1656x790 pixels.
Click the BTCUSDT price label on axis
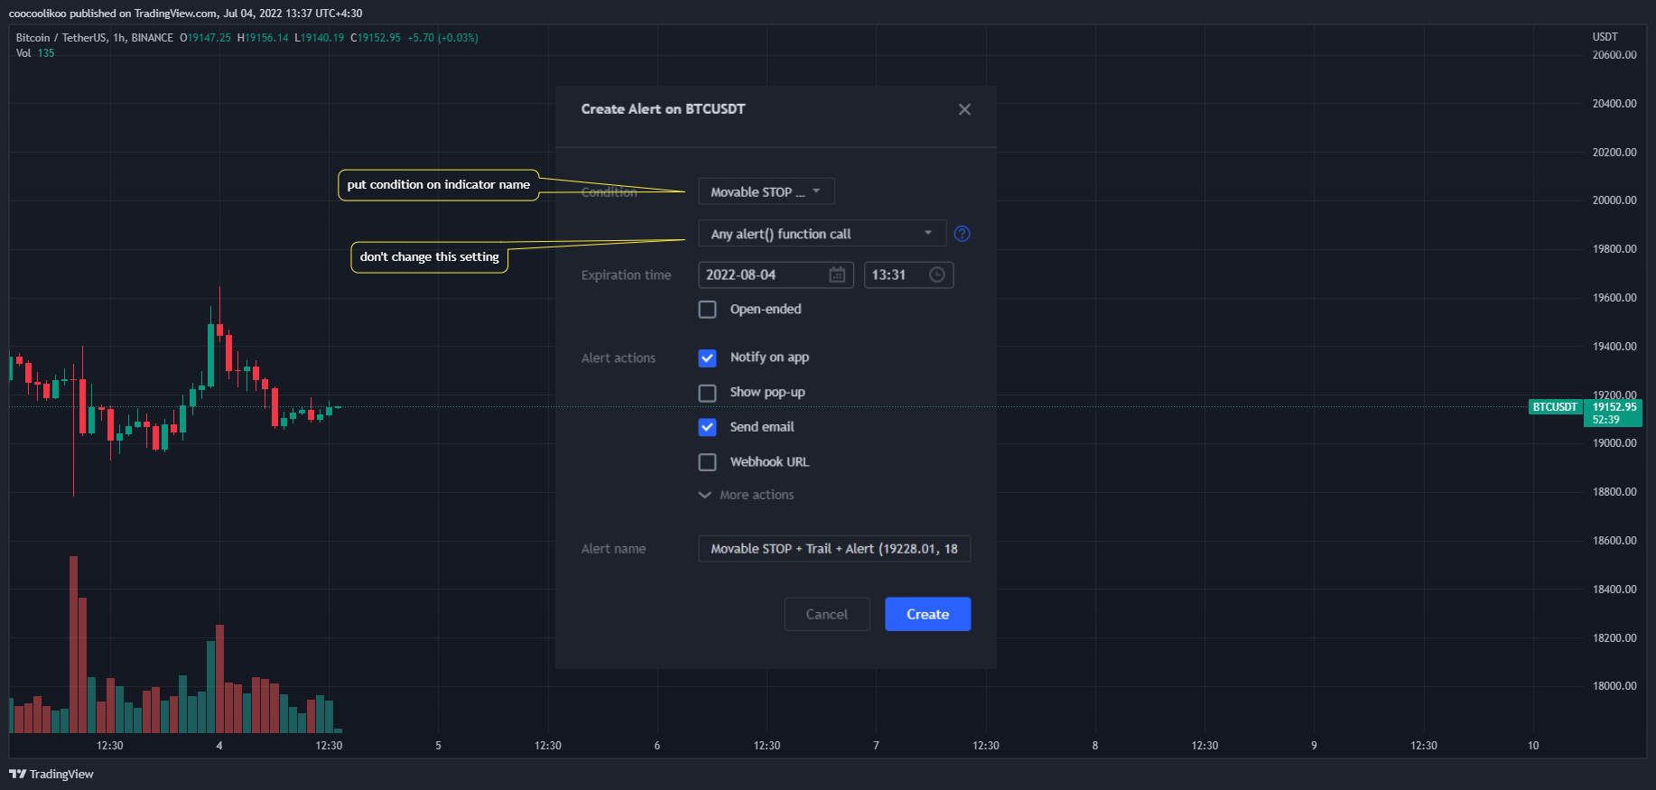pos(1555,407)
